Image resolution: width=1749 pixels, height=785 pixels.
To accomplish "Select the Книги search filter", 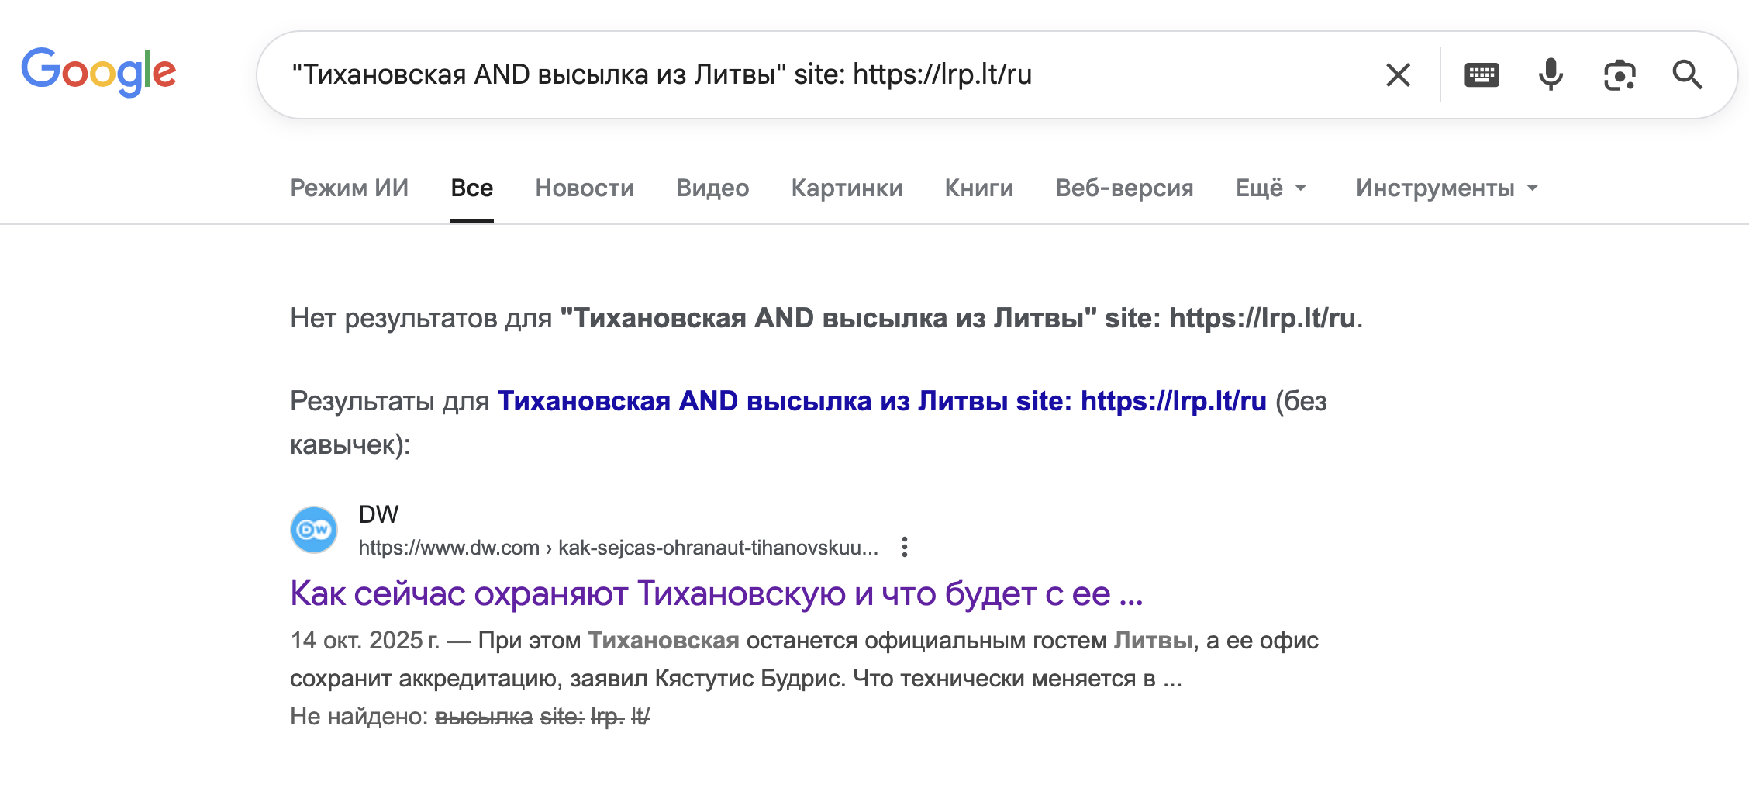I will pyautogui.click(x=978, y=188).
